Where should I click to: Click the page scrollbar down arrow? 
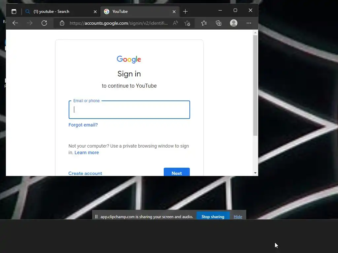click(255, 173)
